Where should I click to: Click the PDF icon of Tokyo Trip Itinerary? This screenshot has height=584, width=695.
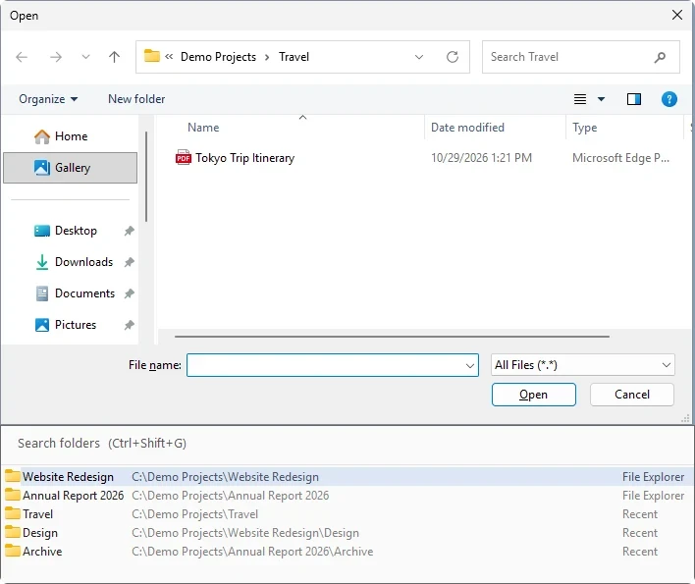183,157
